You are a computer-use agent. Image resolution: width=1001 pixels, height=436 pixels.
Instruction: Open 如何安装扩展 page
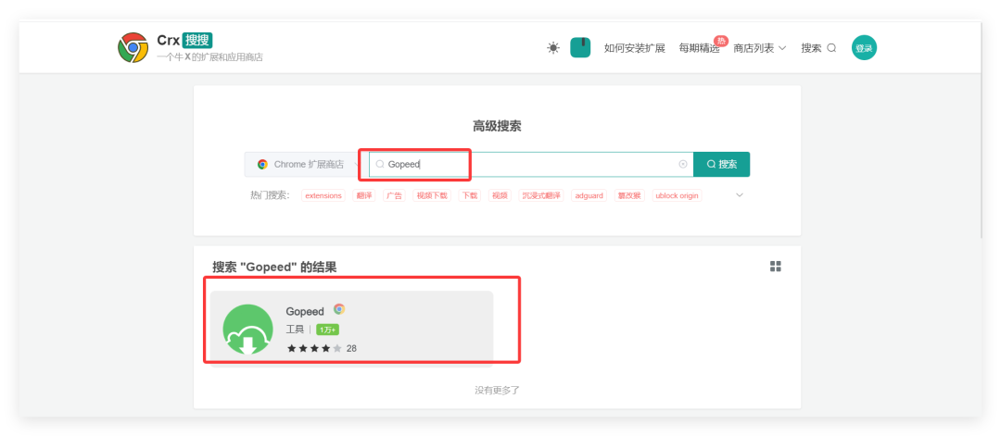click(635, 48)
